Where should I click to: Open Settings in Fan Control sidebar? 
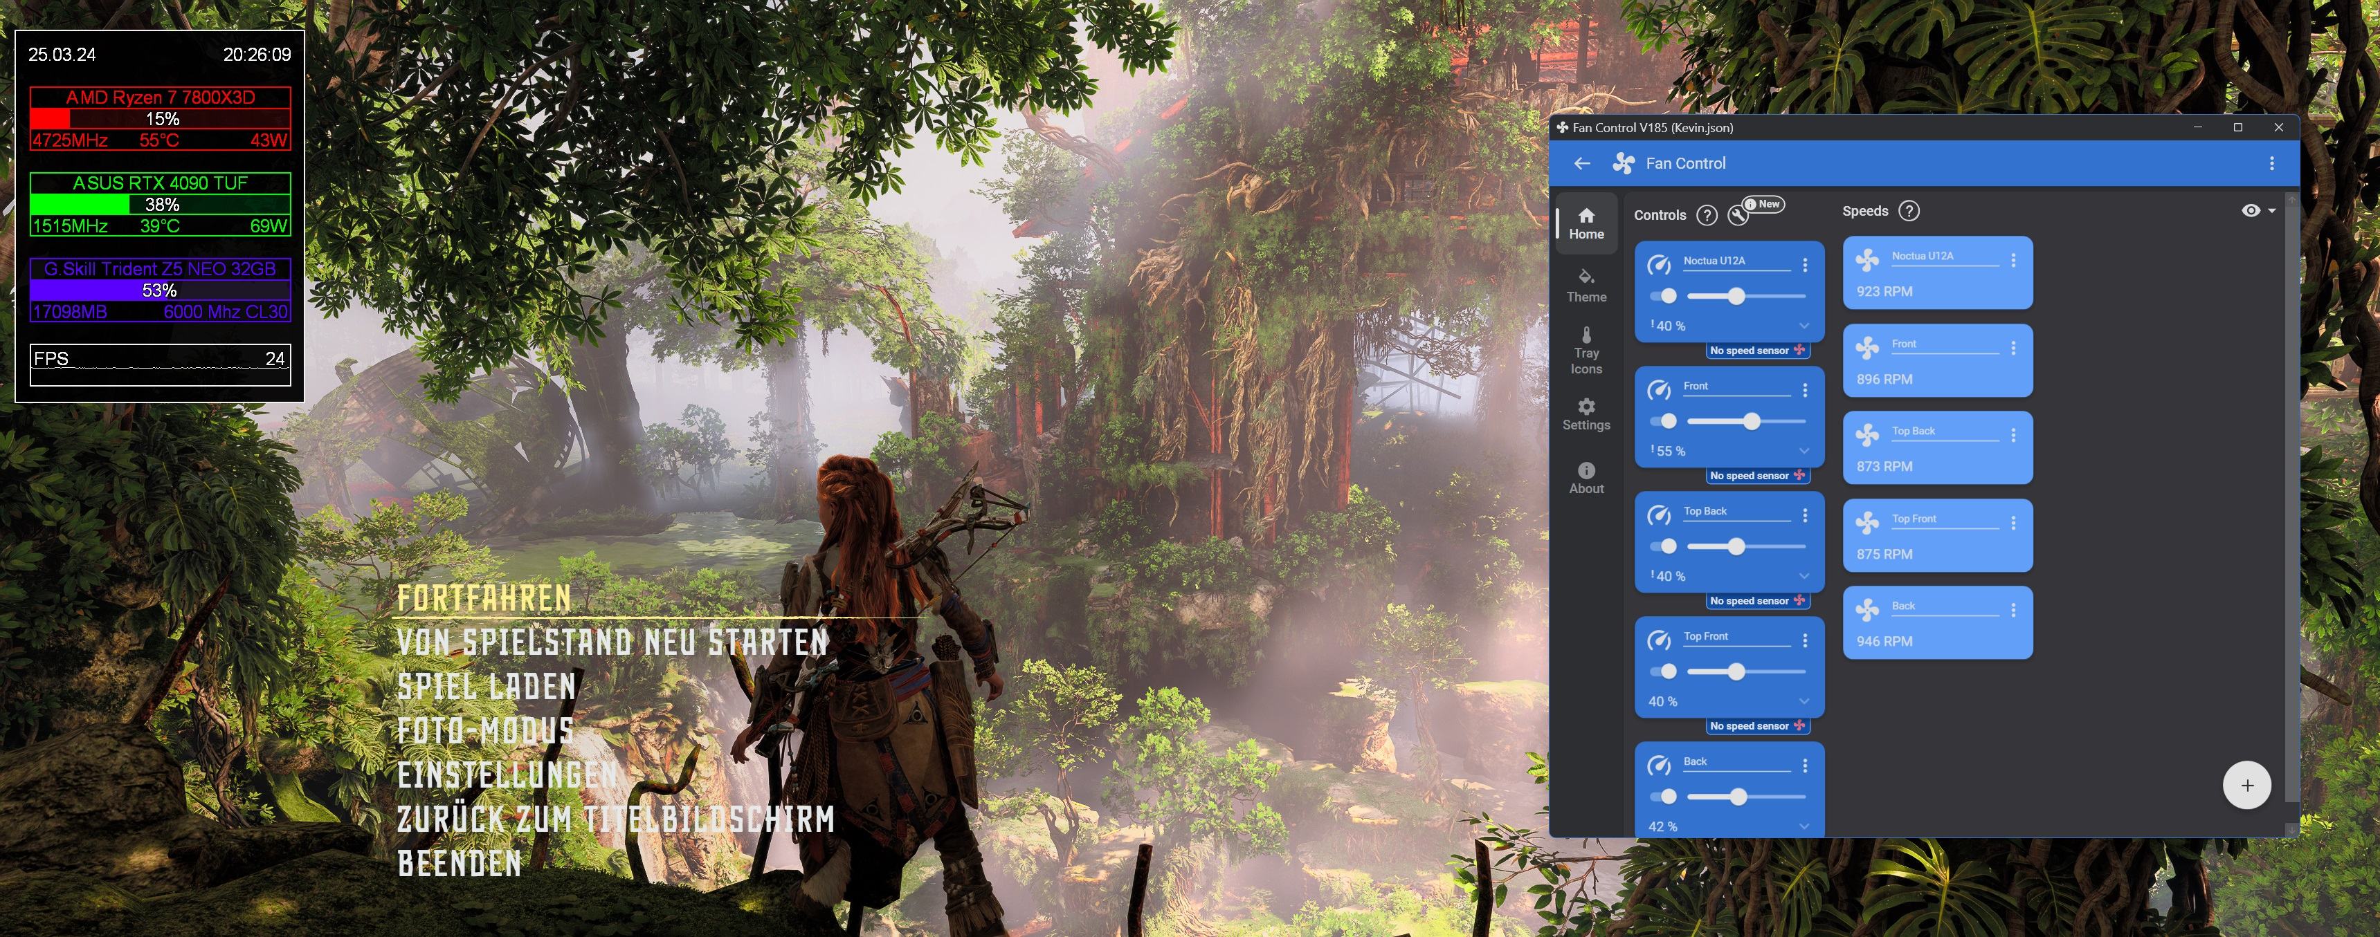(1586, 414)
